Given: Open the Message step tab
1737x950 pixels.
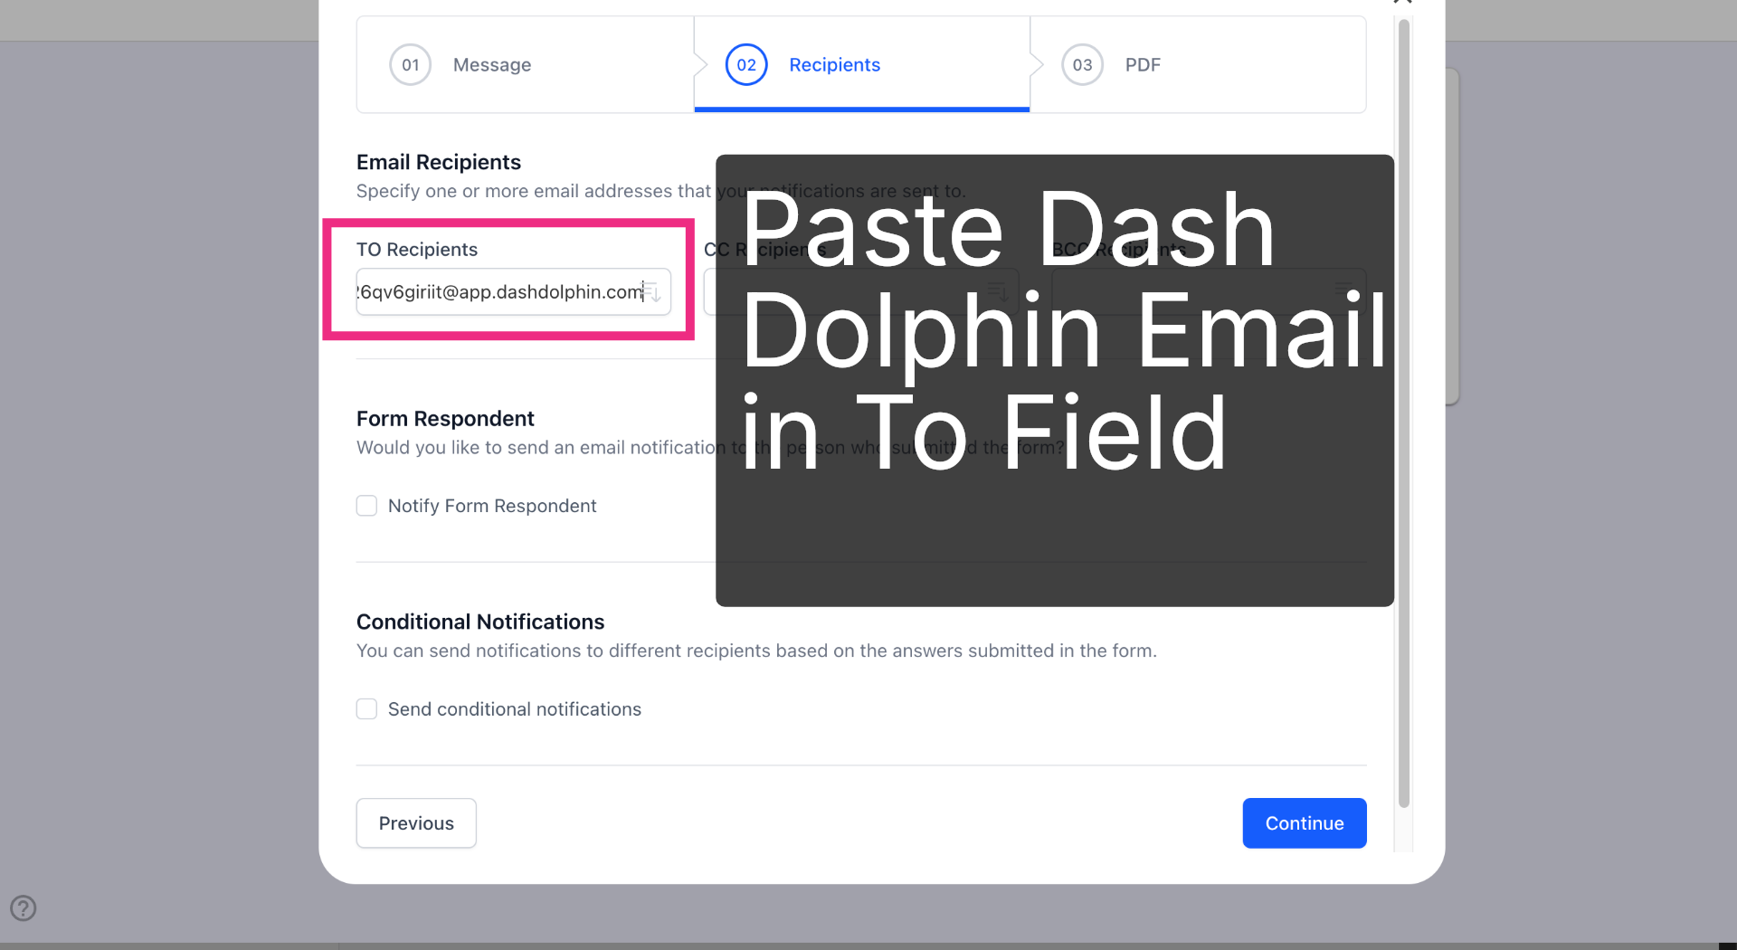Looking at the screenshot, I should 526,64.
